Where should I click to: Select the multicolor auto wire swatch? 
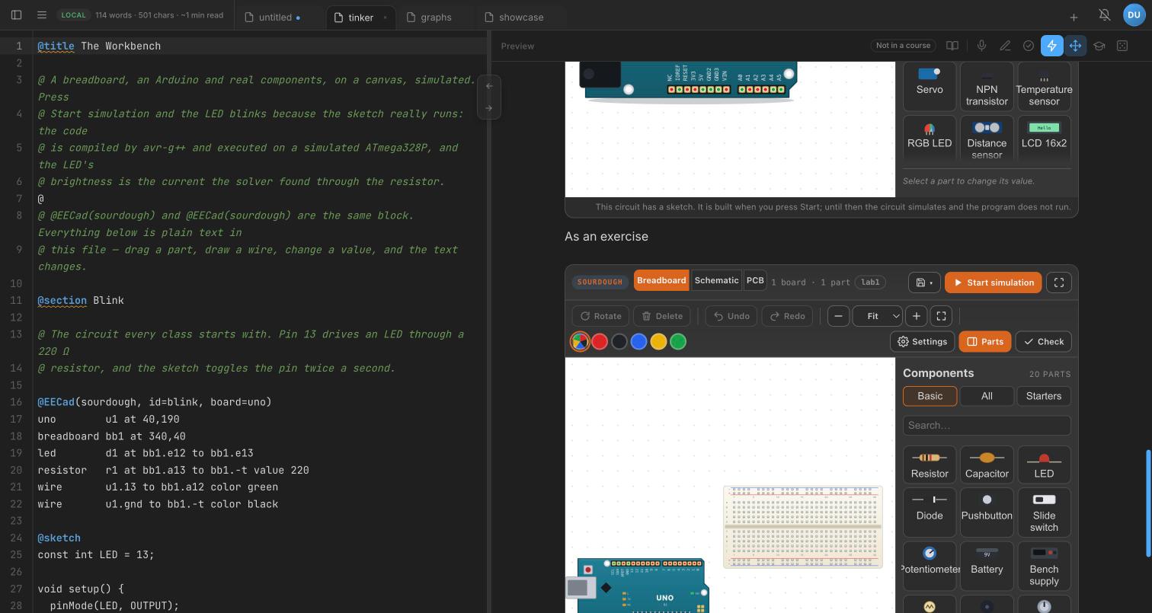[x=580, y=342]
